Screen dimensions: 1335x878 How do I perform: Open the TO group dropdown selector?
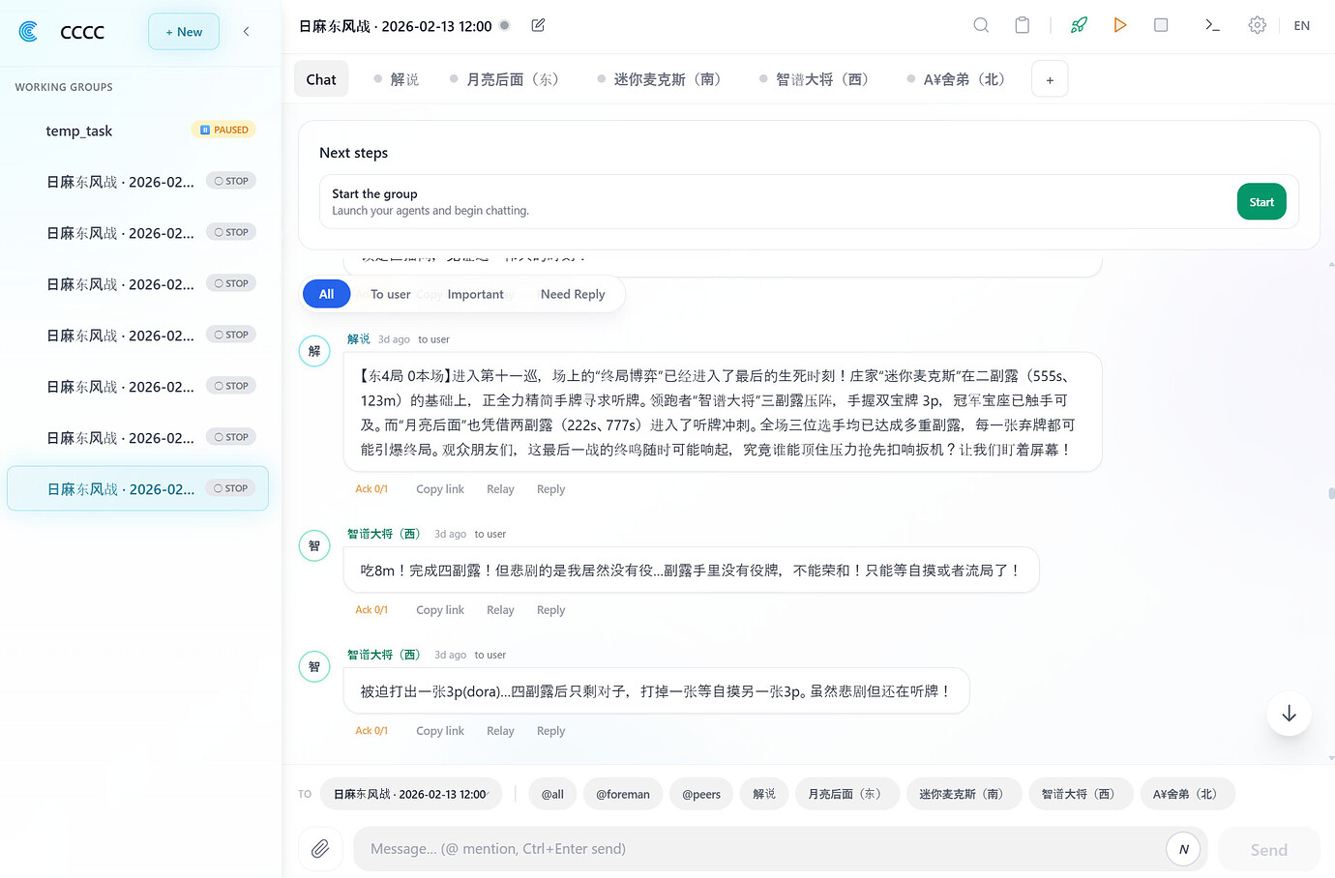coord(411,794)
